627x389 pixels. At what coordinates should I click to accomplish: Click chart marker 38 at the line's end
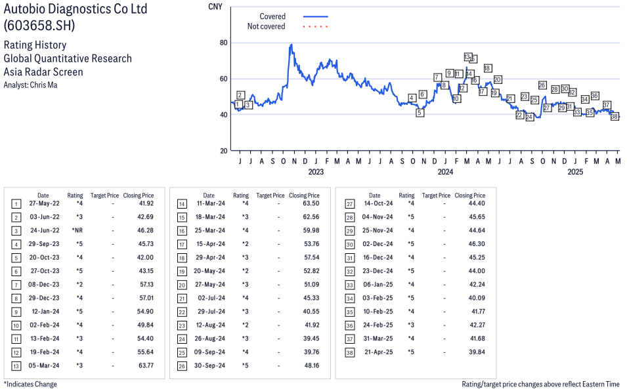(615, 117)
